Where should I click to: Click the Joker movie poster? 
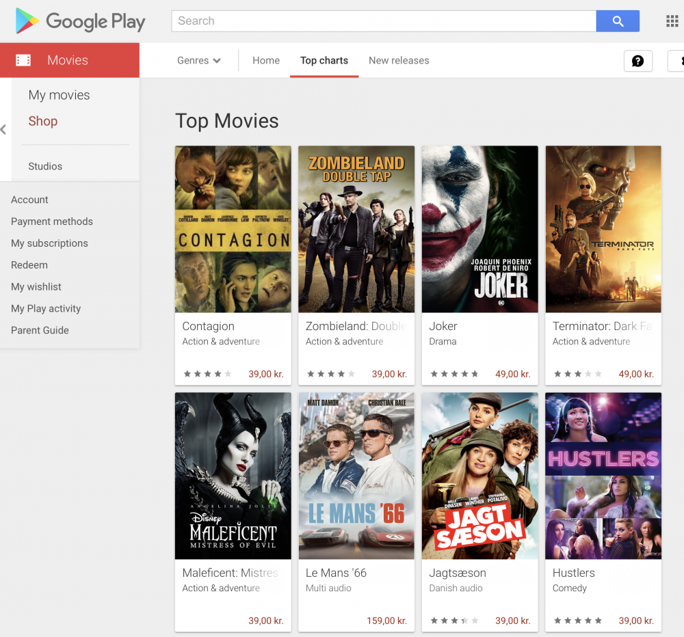[x=479, y=229]
